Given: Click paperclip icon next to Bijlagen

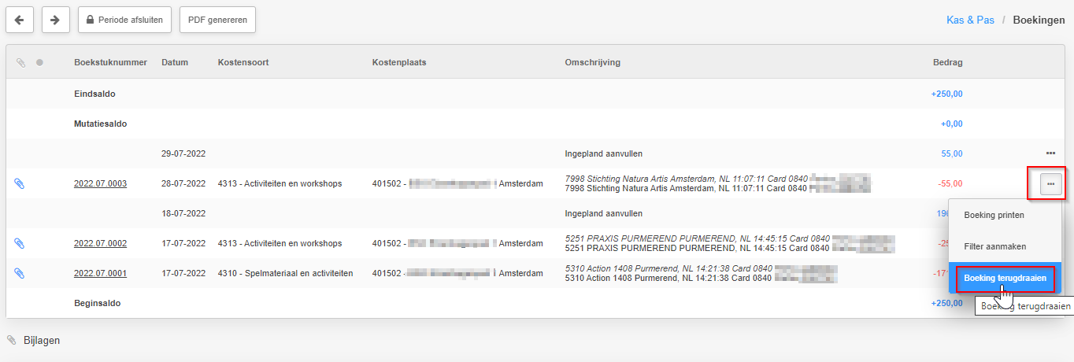Looking at the screenshot, I should pos(12,341).
